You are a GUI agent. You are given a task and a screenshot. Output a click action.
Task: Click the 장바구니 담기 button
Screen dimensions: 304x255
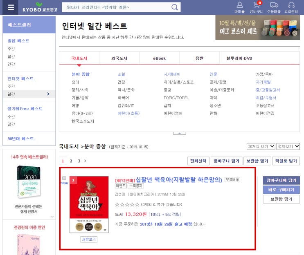pos(226,161)
